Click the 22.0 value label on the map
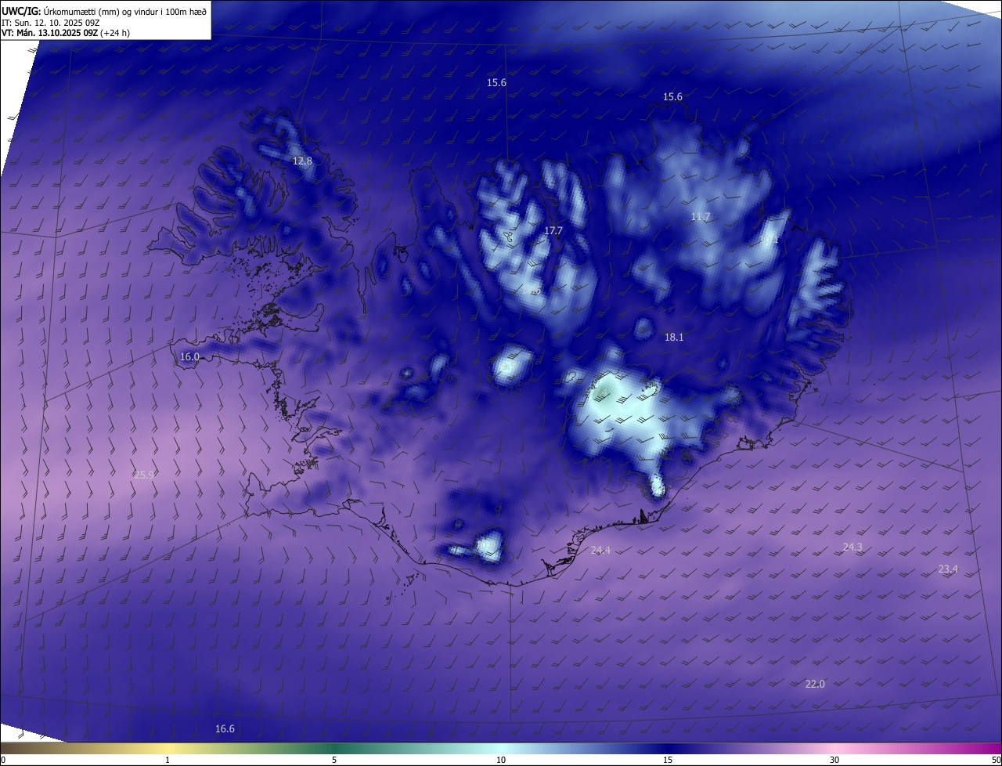Image resolution: width=1002 pixels, height=766 pixels. (815, 684)
